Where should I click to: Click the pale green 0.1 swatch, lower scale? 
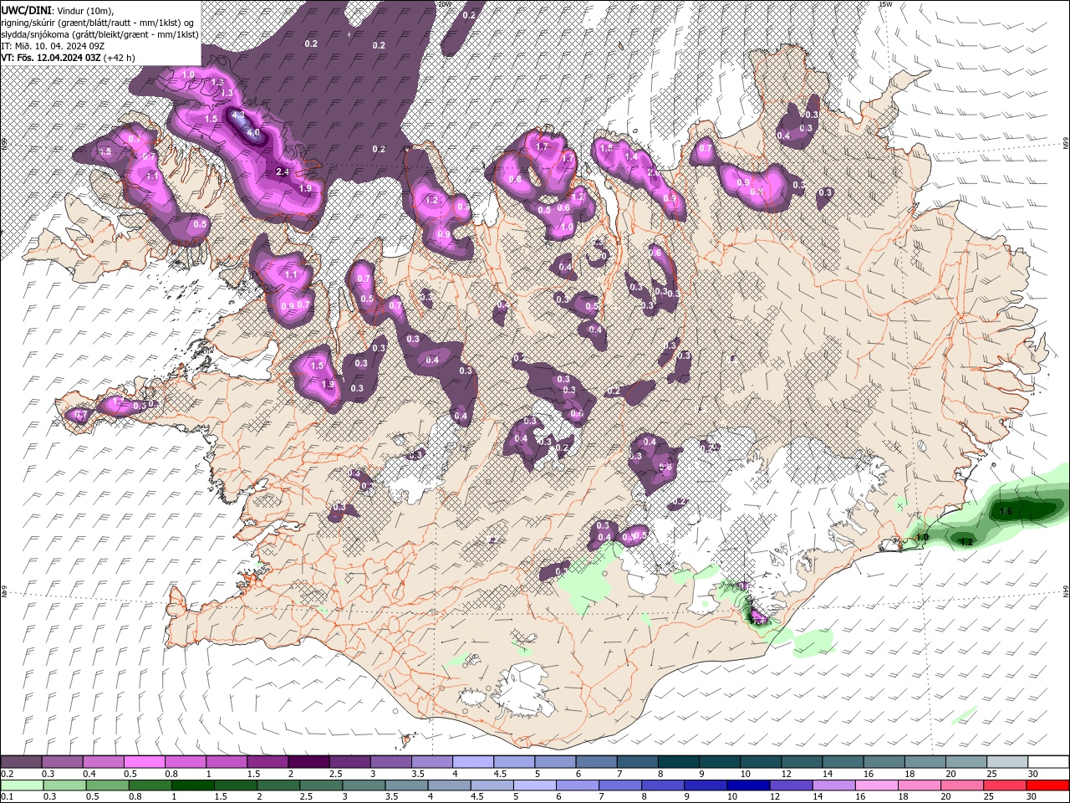click(x=22, y=785)
